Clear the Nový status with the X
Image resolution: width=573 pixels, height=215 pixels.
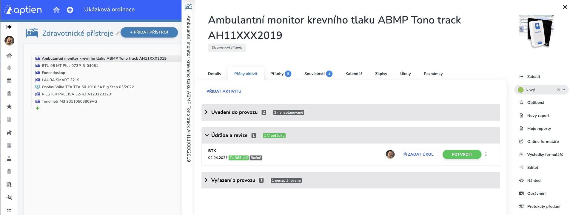(x=558, y=90)
